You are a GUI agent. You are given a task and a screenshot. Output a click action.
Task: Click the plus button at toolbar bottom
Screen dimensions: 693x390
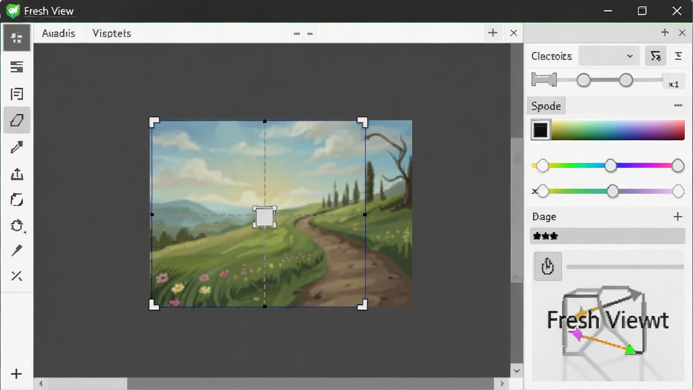pos(16,374)
